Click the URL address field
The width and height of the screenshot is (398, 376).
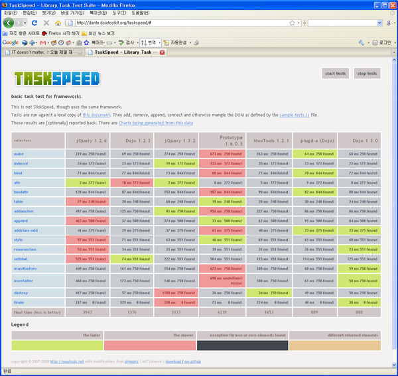(x=182, y=23)
